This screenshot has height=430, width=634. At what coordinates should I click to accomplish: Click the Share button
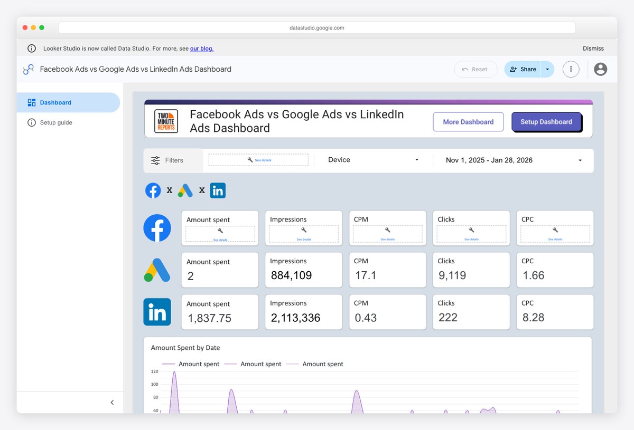pos(523,69)
